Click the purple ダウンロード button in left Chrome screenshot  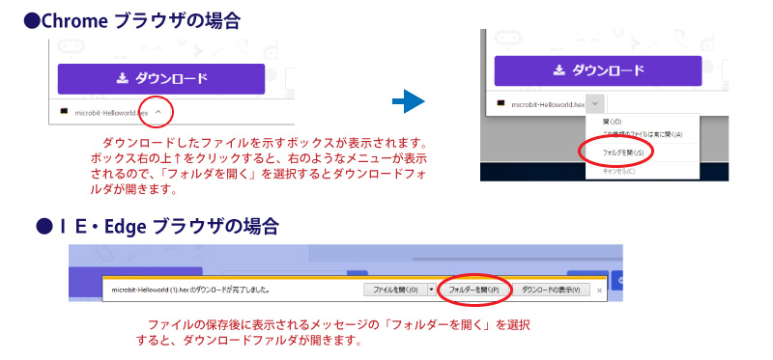tap(161, 79)
